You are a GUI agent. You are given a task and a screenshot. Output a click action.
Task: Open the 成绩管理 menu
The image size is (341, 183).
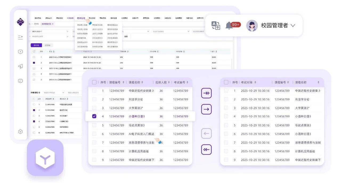tap(81, 18)
